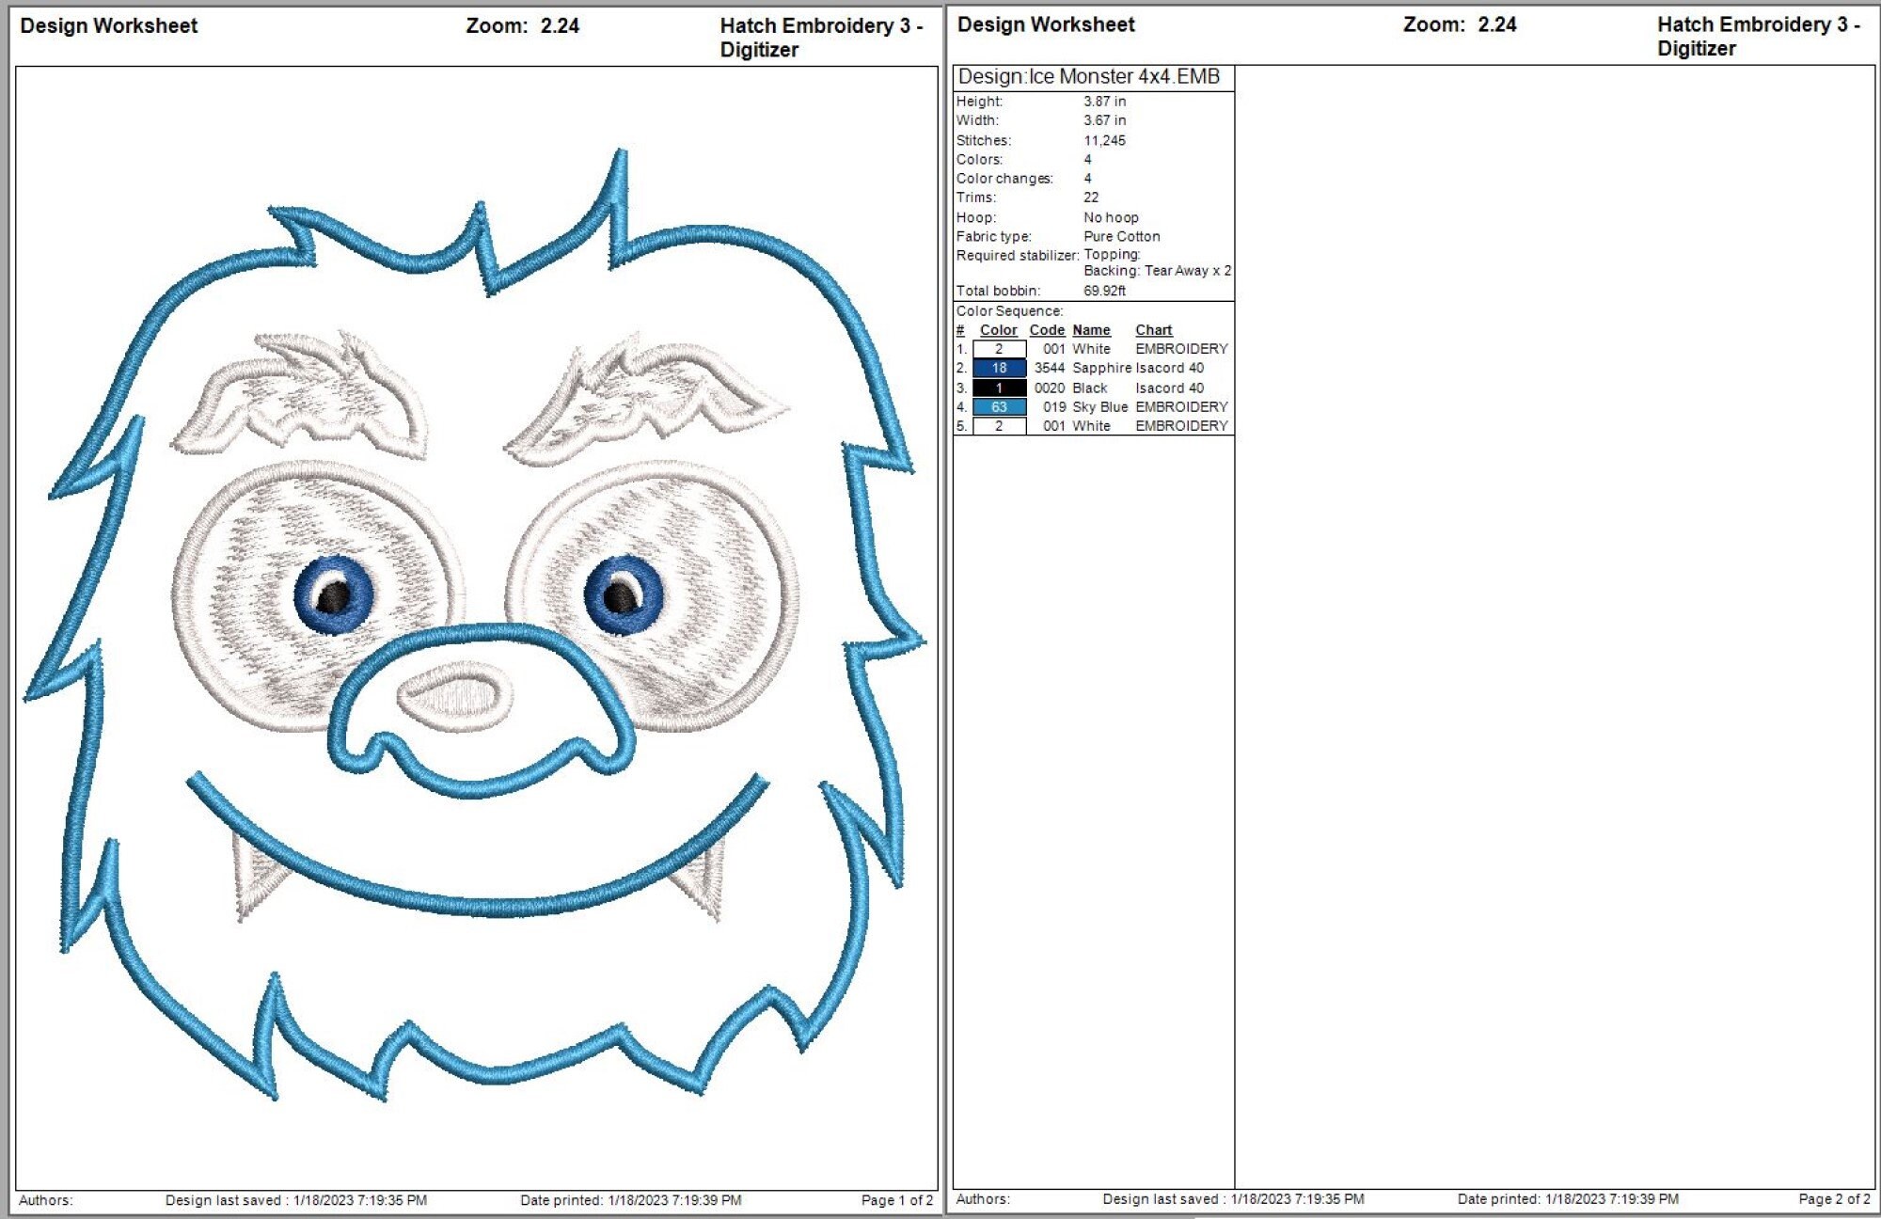Click the Code column header

pos(1047,330)
